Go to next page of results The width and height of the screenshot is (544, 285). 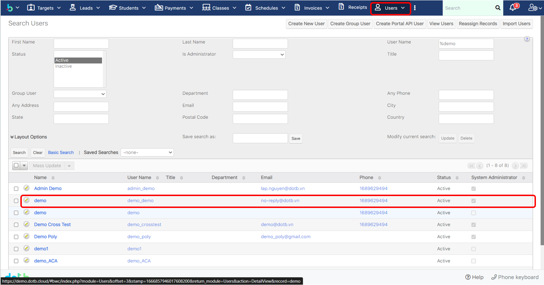pyautogui.click(x=515, y=166)
